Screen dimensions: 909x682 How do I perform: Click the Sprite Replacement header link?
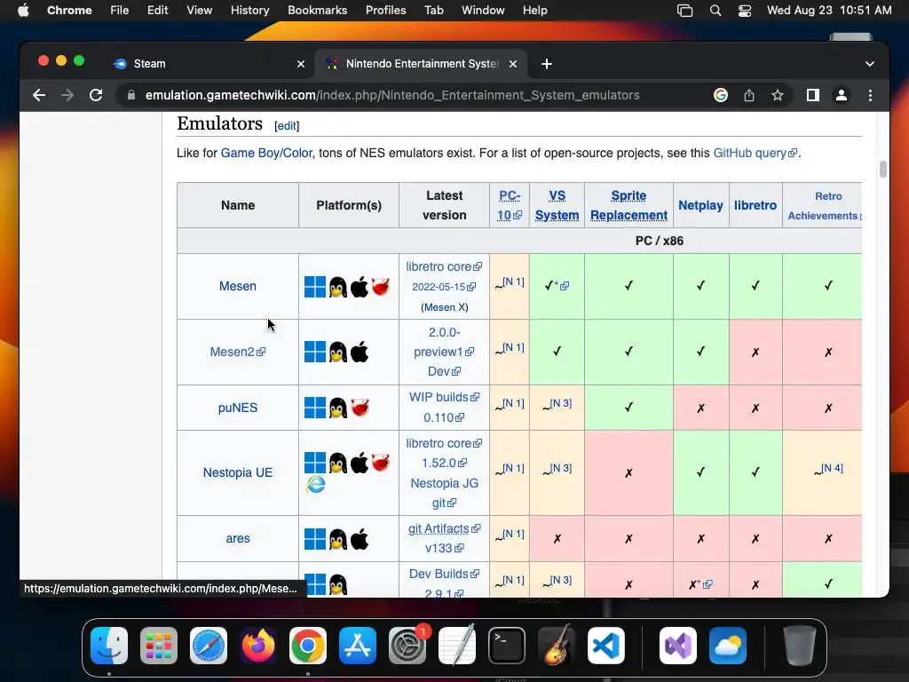tap(628, 205)
